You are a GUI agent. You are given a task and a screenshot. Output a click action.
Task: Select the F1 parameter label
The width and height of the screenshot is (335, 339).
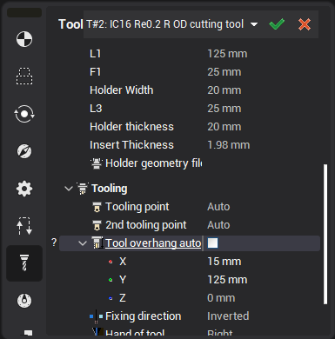[x=96, y=72]
